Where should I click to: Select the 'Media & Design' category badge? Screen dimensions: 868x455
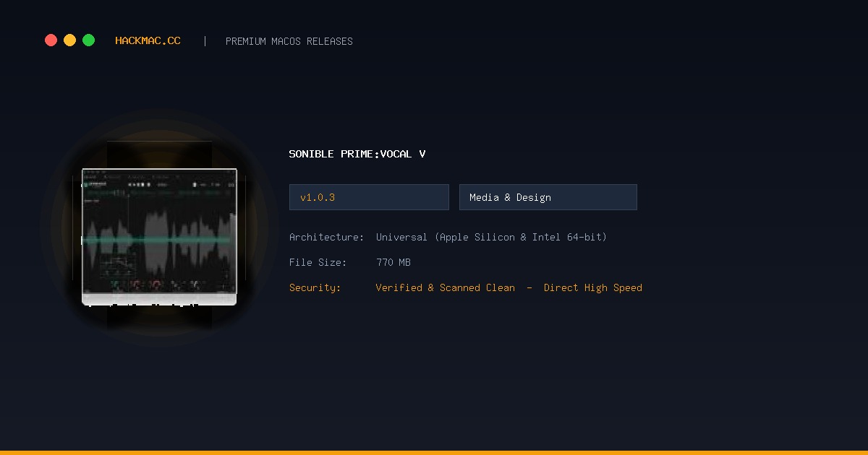click(548, 197)
